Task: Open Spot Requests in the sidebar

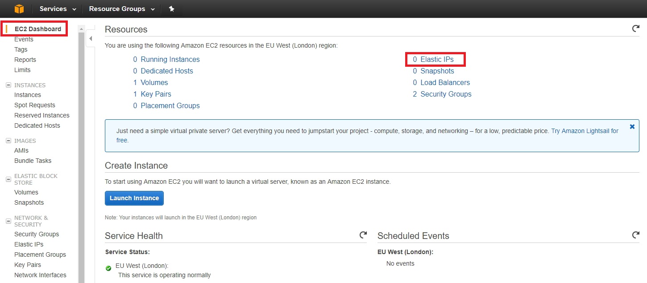Action: [35, 105]
